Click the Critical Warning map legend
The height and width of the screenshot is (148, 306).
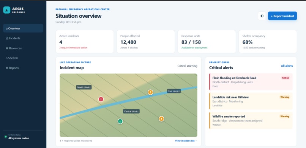[187, 66]
